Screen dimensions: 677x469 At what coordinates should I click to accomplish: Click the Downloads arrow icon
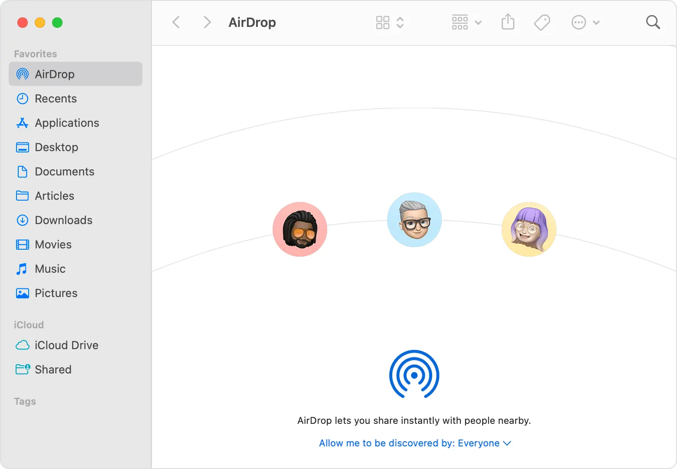point(23,220)
